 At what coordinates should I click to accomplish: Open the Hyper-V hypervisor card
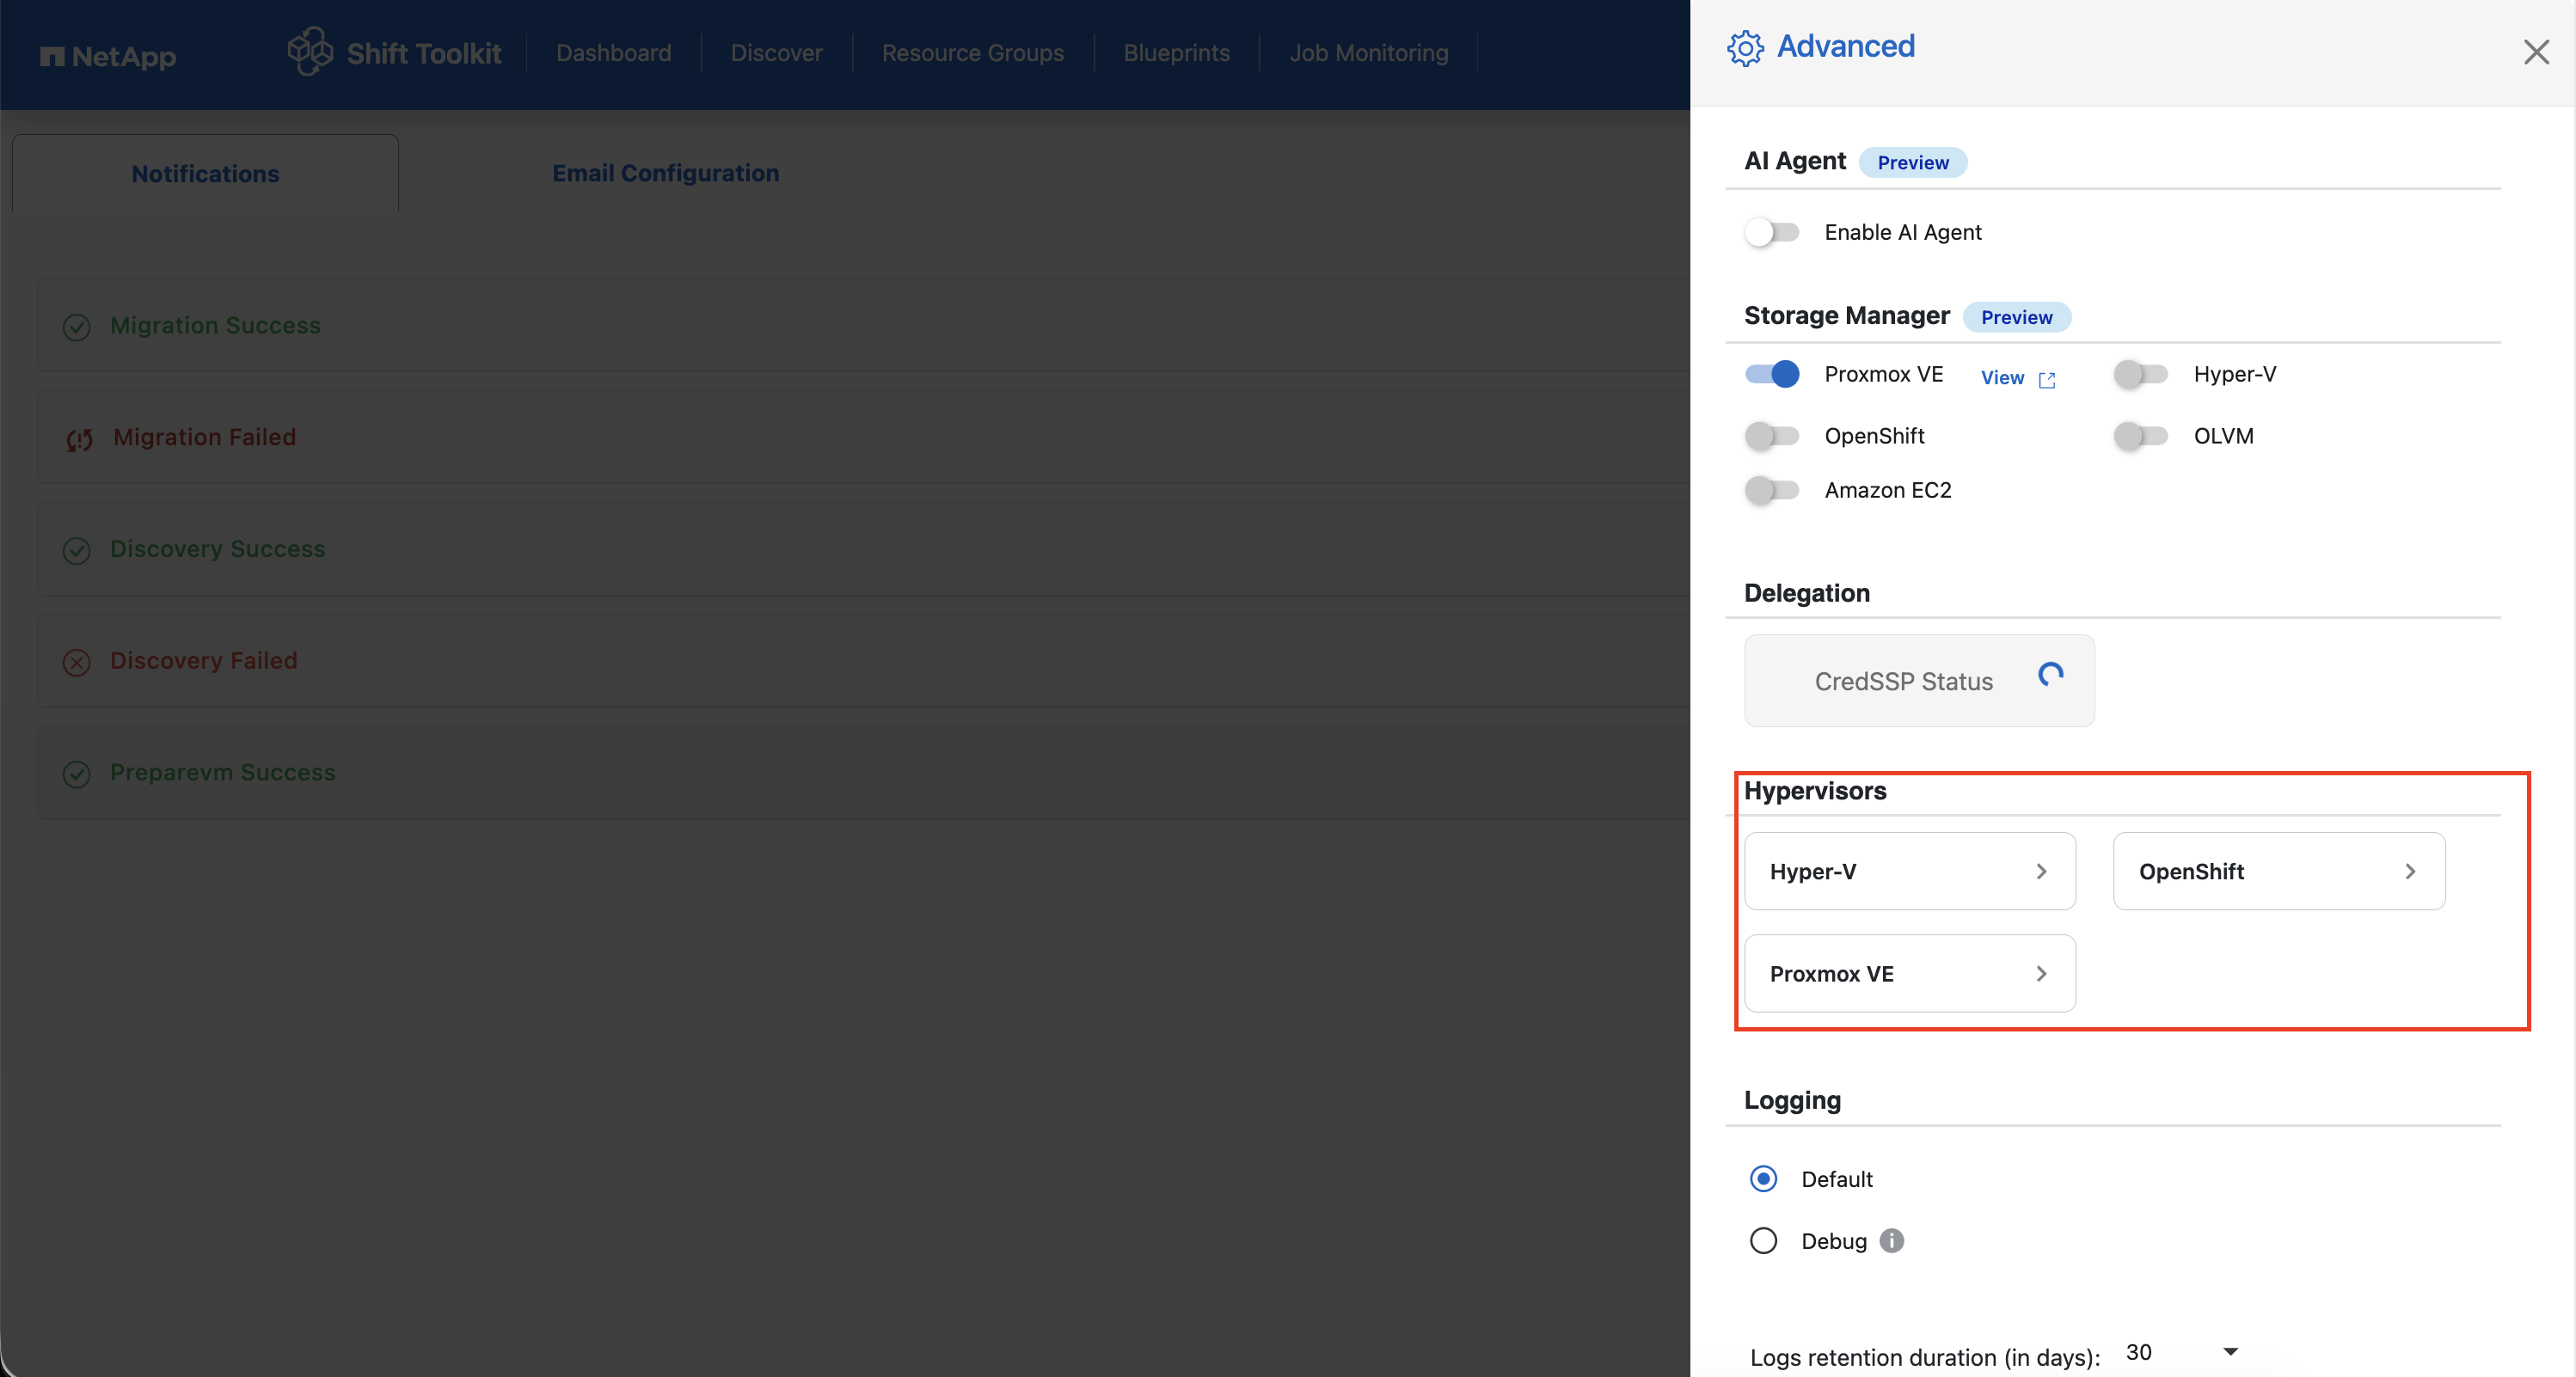point(1909,871)
